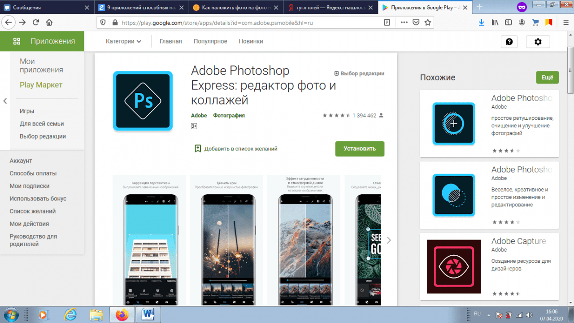The image size is (574, 323).
Task: Close the Google Play browser tab
Action: coord(464,7)
